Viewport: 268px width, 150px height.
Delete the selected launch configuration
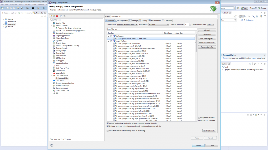coord(57,16)
